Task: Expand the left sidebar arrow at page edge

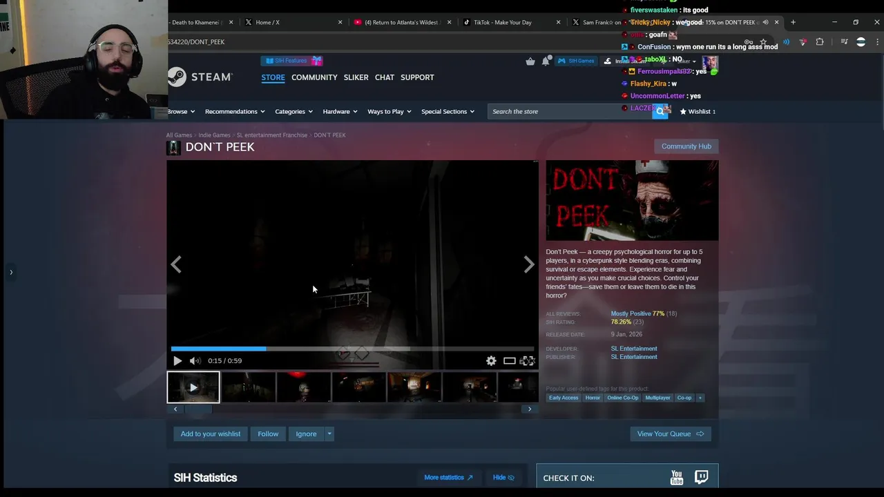Action: point(11,272)
